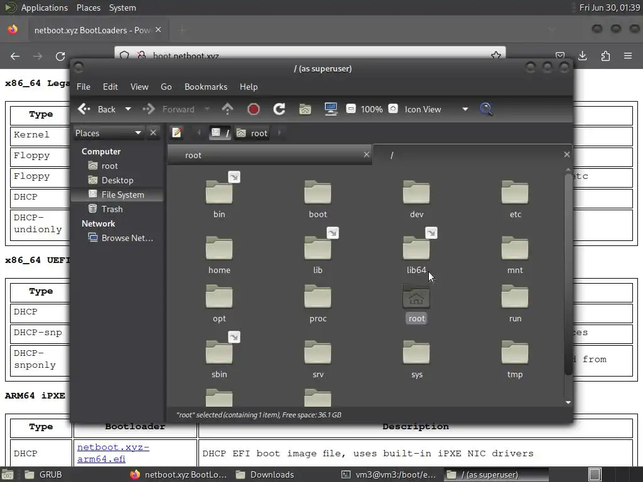Click the / path bar button
The image size is (643, 482).
tap(220, 133)
